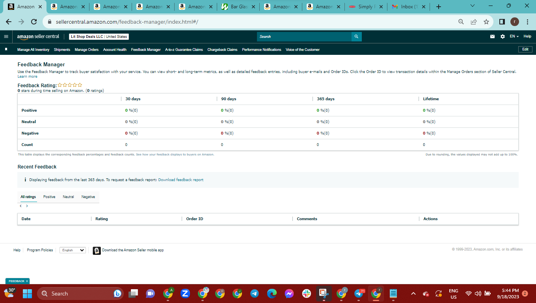Open the Program Policies footer link
The width and height of the screenshot is (536, 303).
point(40,250)
